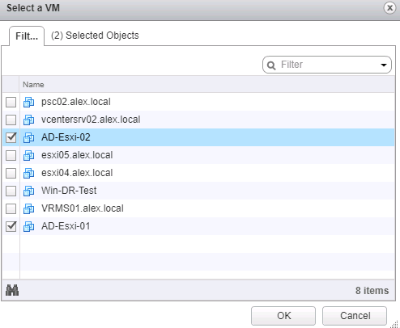The width and height of the screenshot is (400, 328).
Task: Sort by the Name column header
Action: [206, 85]
